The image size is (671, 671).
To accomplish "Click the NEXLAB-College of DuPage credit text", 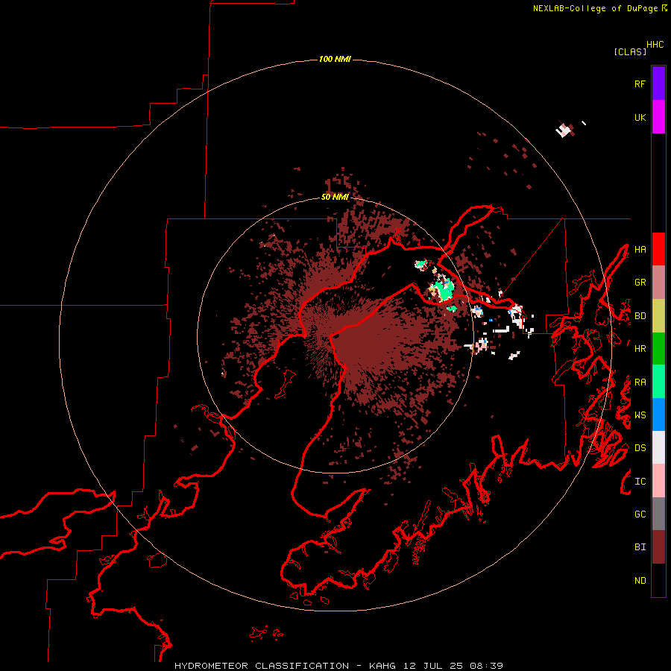I will [x=595, y=8].
